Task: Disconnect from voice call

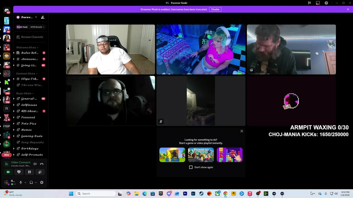Action: [42, 164]
